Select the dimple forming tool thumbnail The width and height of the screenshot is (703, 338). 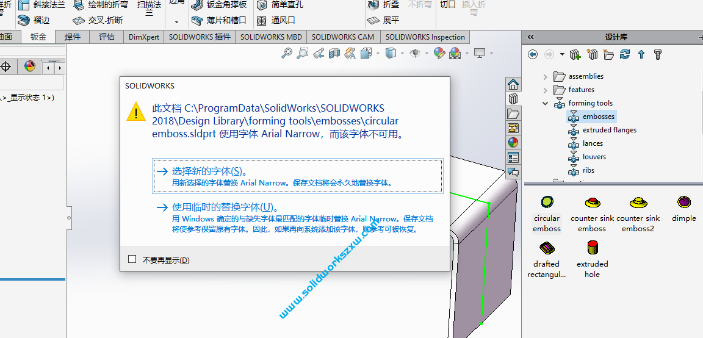(683, 209)
